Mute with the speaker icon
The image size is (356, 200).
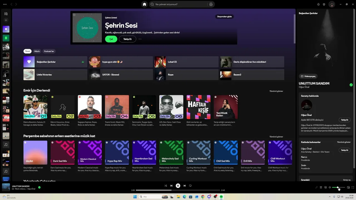330,187
